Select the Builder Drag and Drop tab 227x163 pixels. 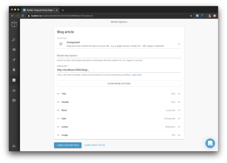coord(40,10)
